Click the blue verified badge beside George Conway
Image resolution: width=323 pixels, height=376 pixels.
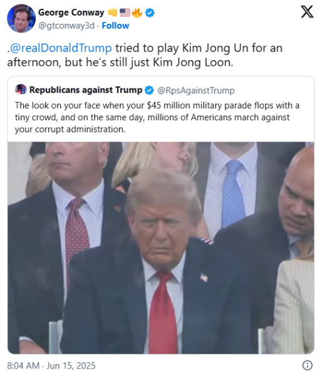coord(150,13)
